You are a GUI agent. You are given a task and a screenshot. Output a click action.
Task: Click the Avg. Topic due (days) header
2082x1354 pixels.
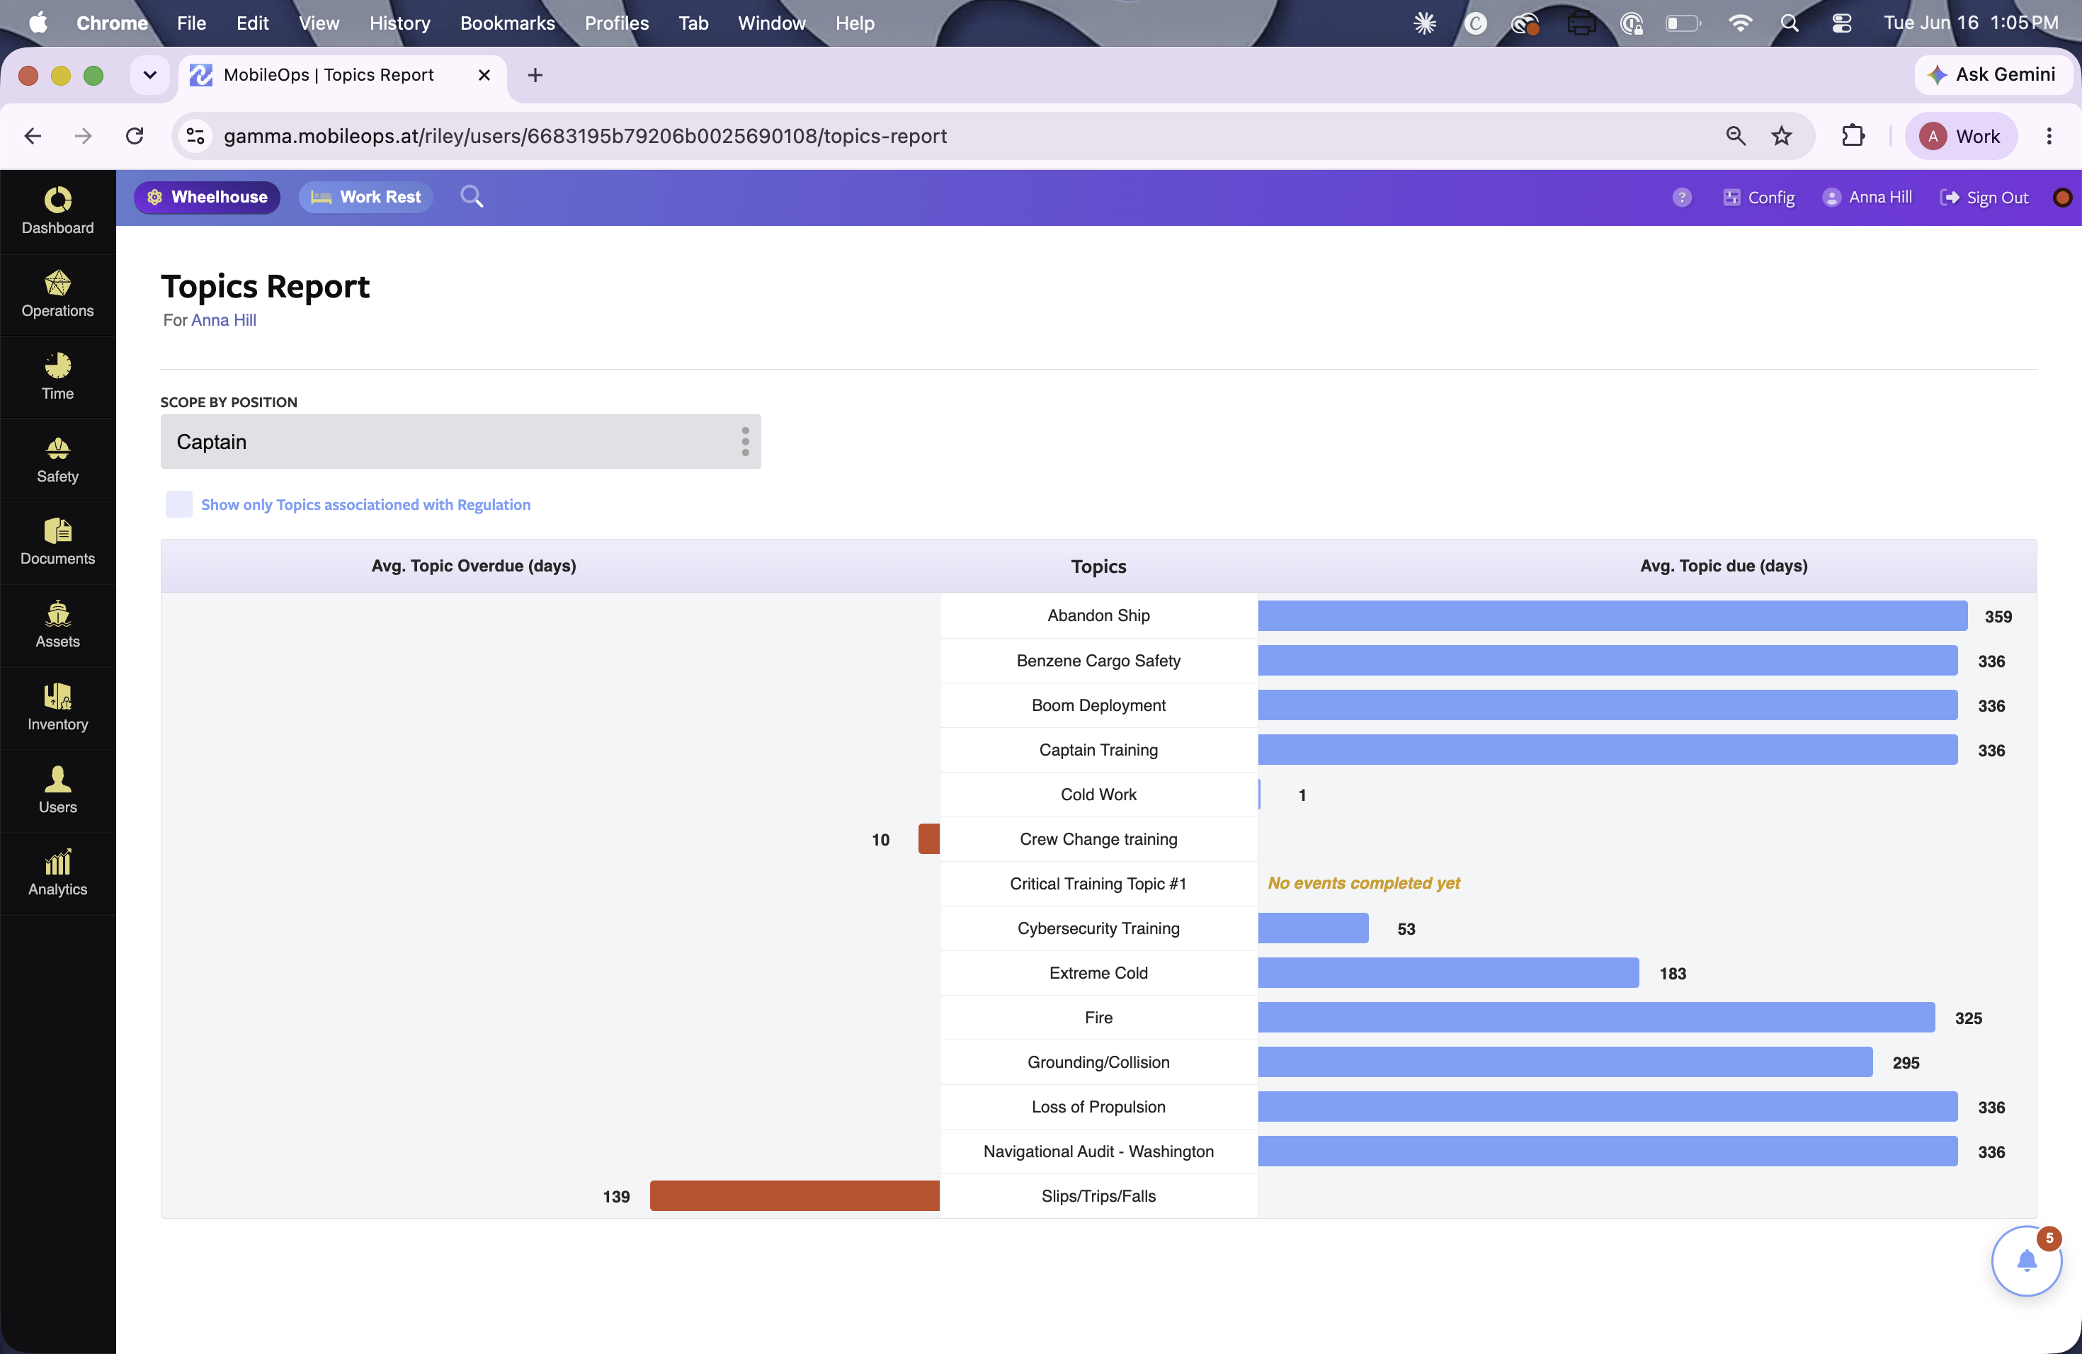point(1724,566)
